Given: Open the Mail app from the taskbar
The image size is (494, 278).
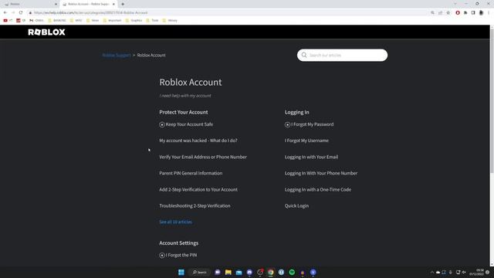Looking at the screenshot, I should click(x=239, y=272).
